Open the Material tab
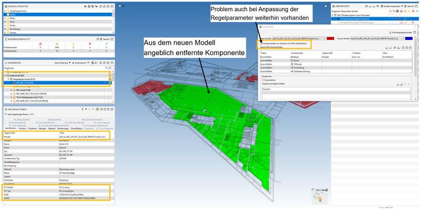Image resolution: width=421 pixels, height=210 pixels. (52, 129)
